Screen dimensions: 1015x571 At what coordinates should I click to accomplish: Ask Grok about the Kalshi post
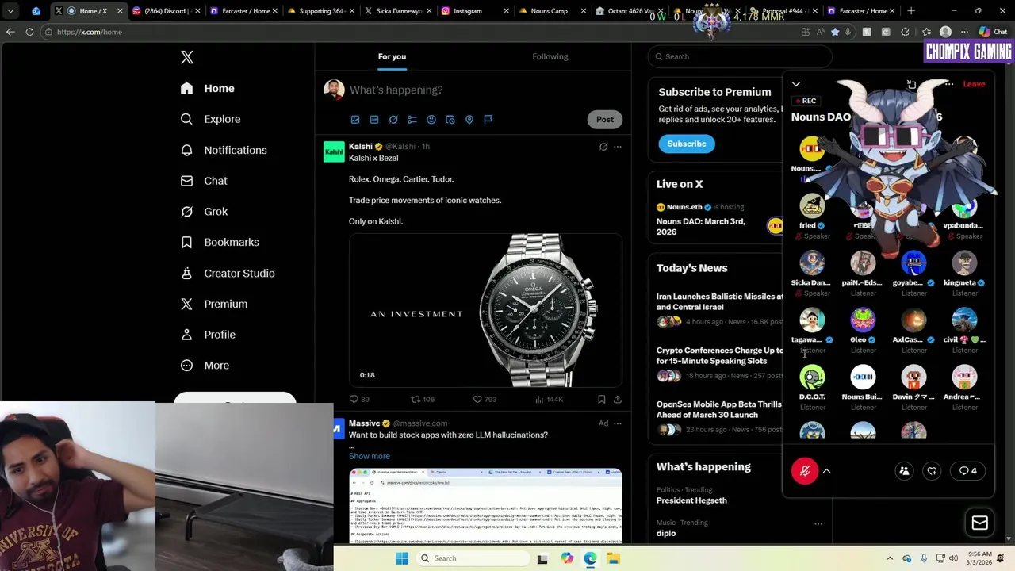(603, 147)
